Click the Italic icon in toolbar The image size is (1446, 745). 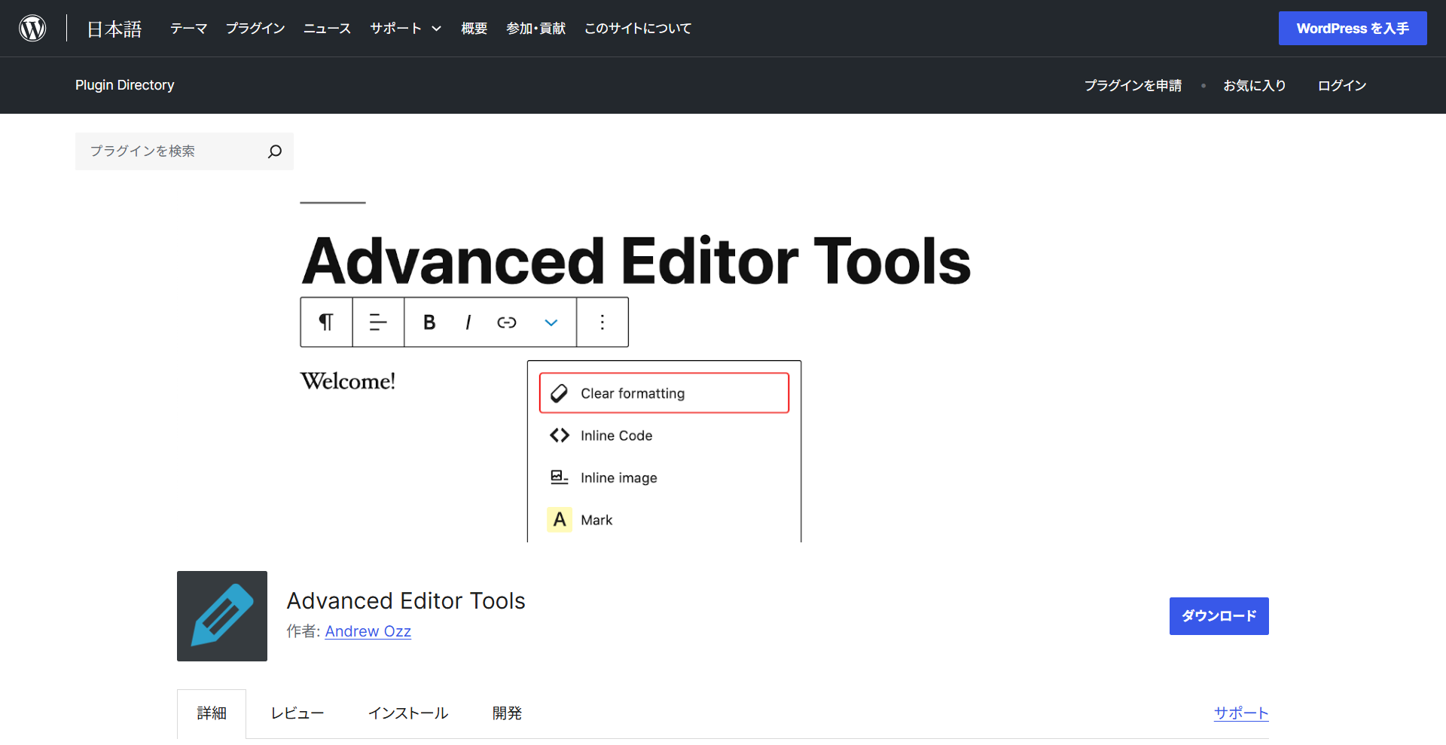point(468,322)
